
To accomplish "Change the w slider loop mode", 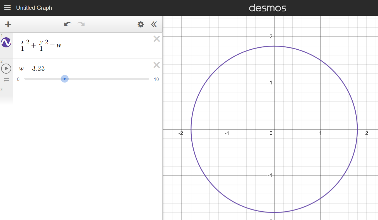I will point(6,79).
